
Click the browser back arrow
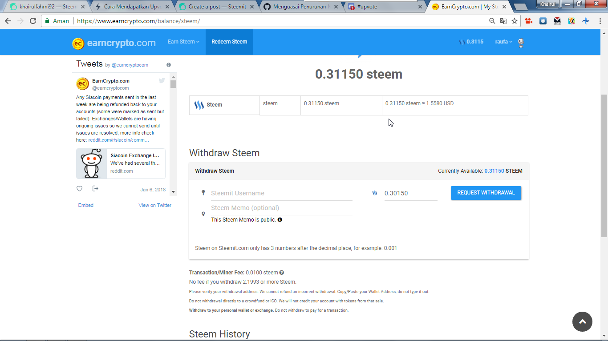coord(8,21)
